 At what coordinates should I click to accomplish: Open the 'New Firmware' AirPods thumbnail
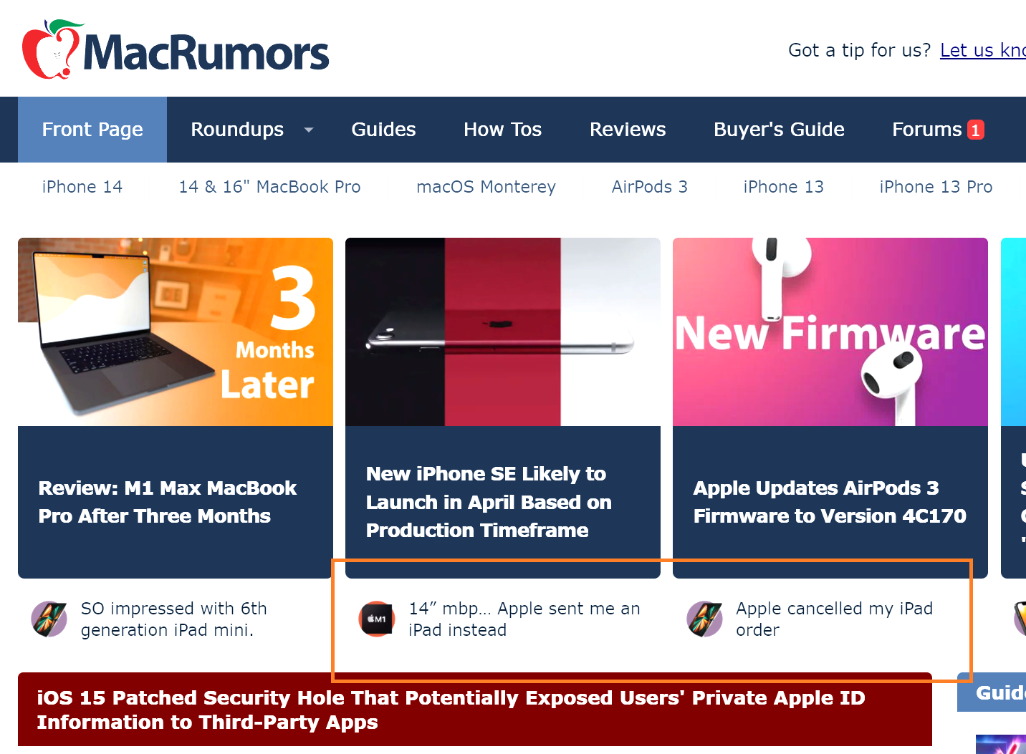pos(830,332)
